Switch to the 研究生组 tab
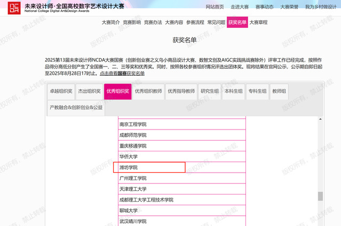Screen dimensions: 341x226 click(x=210, y=91)
